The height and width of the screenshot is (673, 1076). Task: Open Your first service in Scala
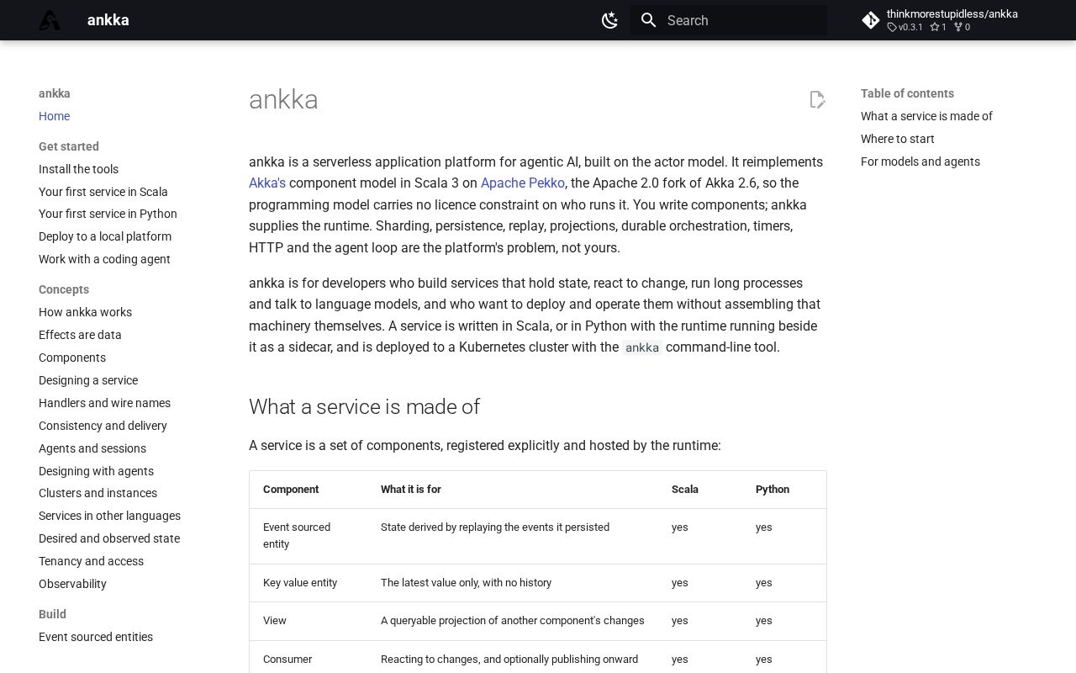click(x=103, y=192)
